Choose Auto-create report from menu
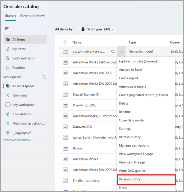The image size is (184, 192). 146,87
